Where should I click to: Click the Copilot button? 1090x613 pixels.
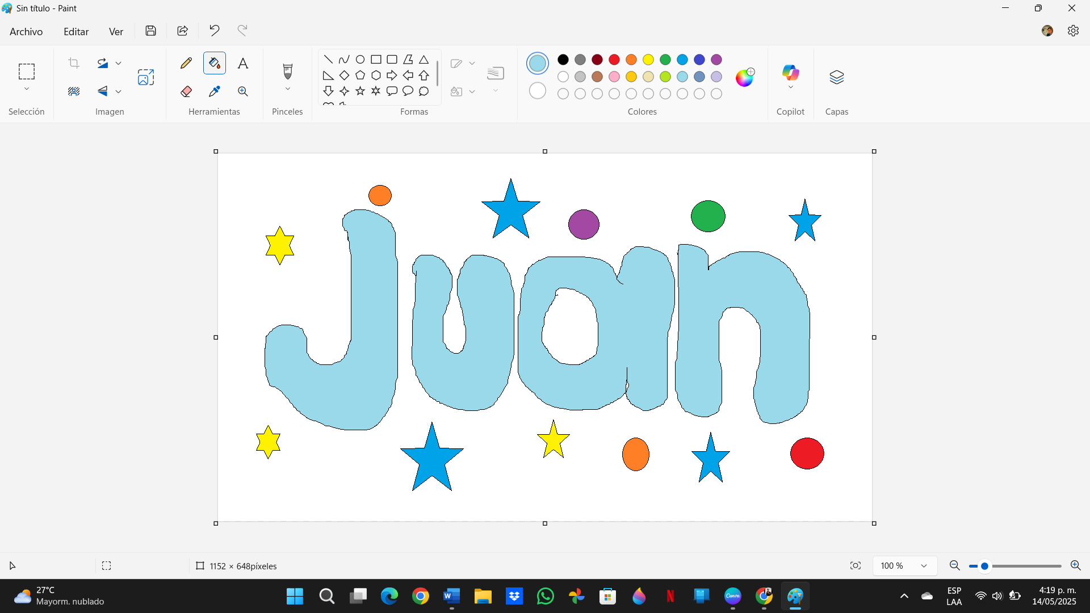(790, 77)
